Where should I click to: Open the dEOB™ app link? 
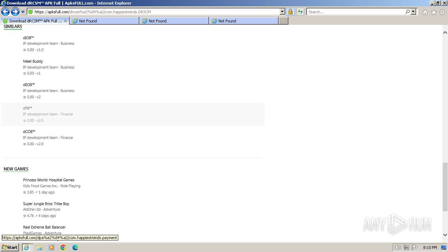pos(29,85)
